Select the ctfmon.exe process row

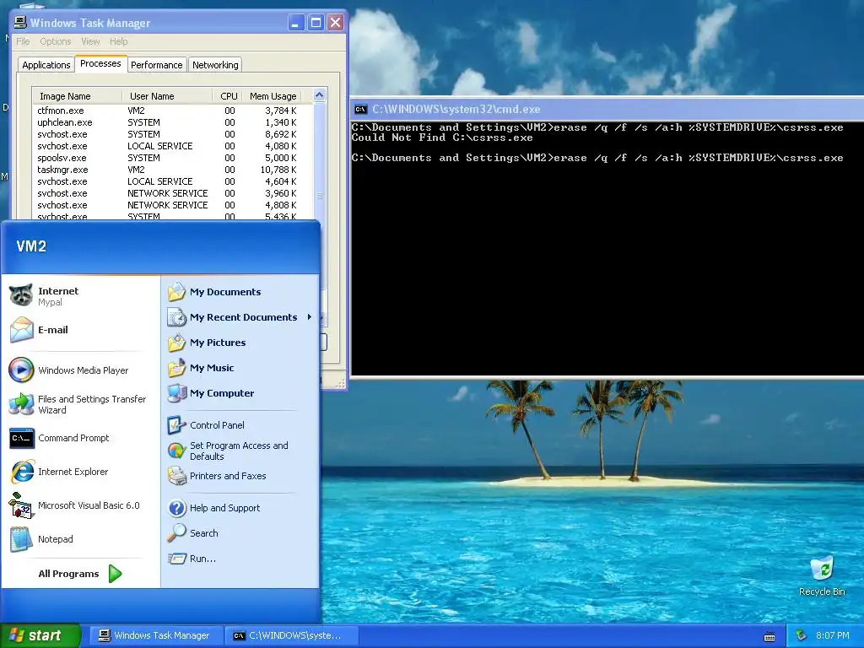[172, 111]
